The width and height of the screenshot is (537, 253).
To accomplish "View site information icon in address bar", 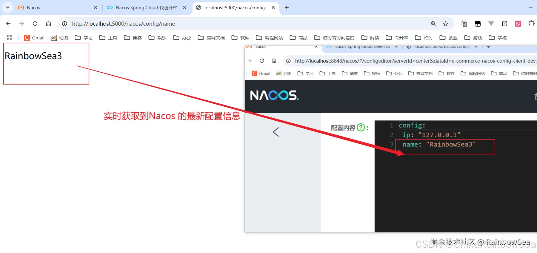I will coord(64,24).
